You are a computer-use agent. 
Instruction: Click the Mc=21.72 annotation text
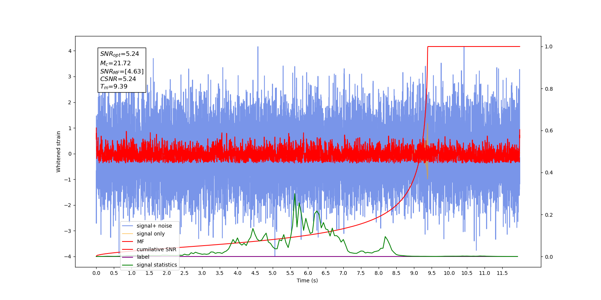click(115, 63)
